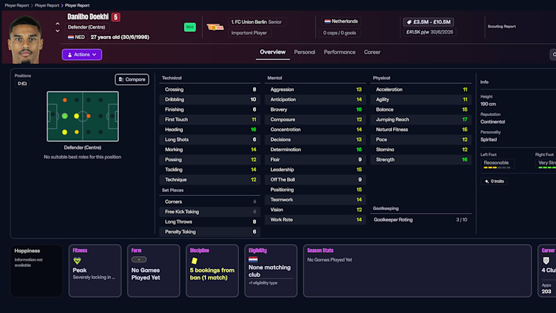Viewport: 556px width, 313px height.
Task: Click the NED flag nationality chip
Action: [x=76, y=37]
